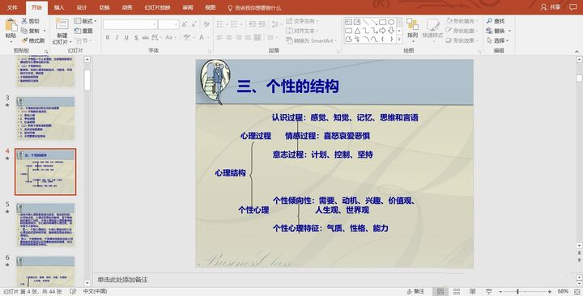Toggle Underline formatting
Viewport: 583px width, 296px height.
point(126,37)
